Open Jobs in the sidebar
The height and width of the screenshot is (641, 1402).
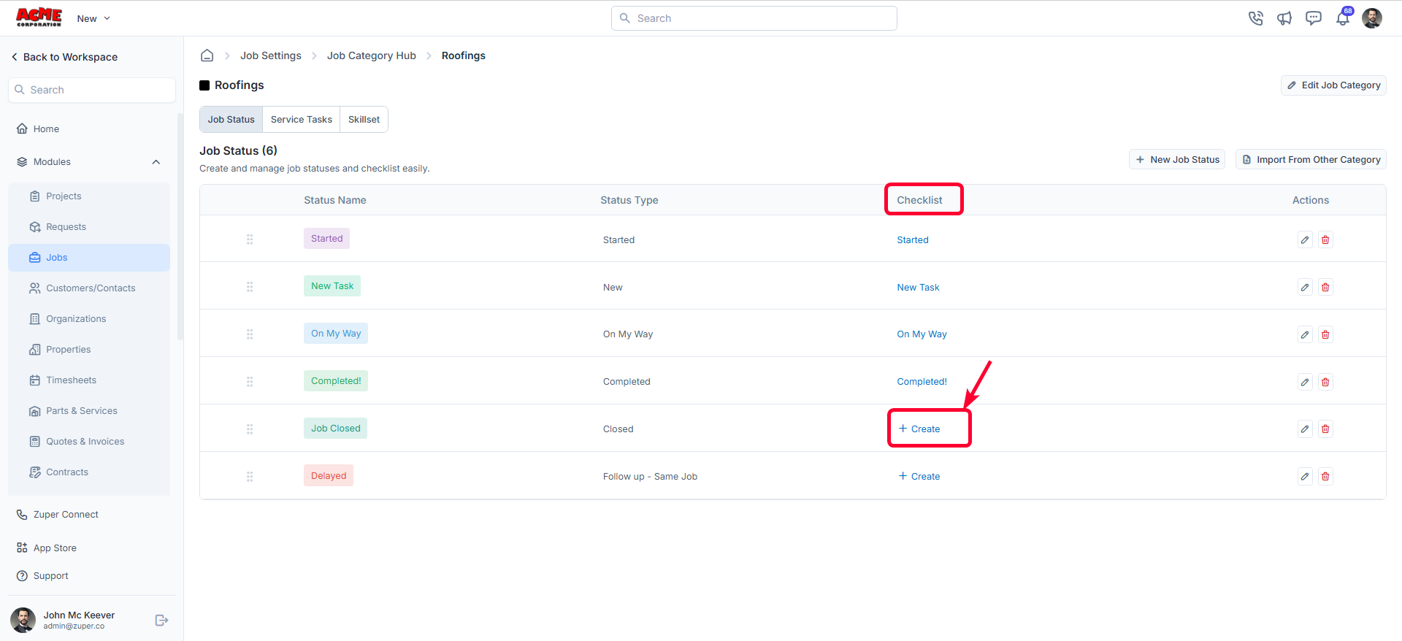89,258
